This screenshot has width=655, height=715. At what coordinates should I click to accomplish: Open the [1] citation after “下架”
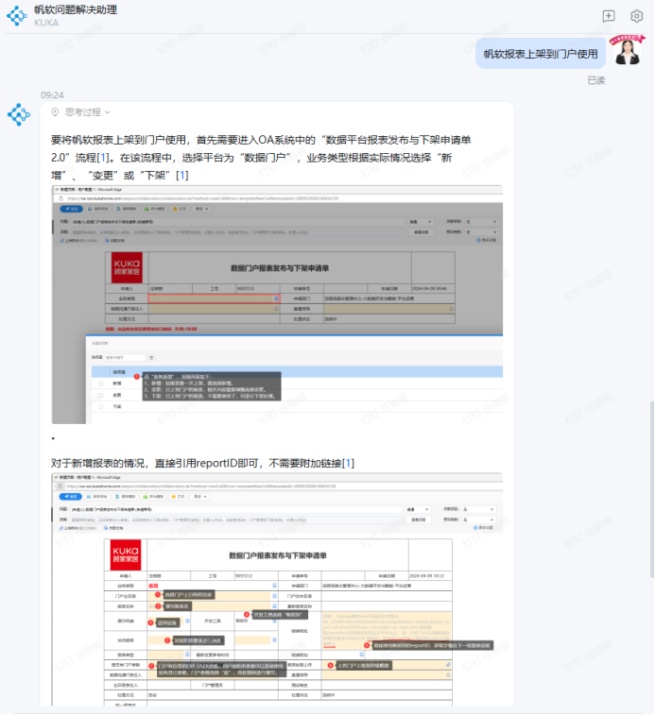(x=181, y=175)
